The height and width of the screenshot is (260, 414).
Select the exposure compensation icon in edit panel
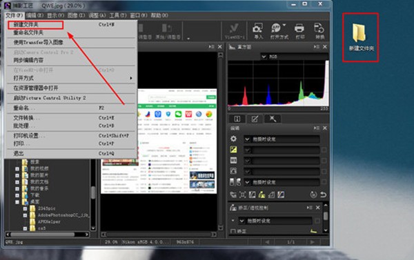point(233,150)
